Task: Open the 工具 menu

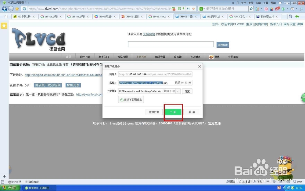Action: pyautogui.click(x=266, y=3)
